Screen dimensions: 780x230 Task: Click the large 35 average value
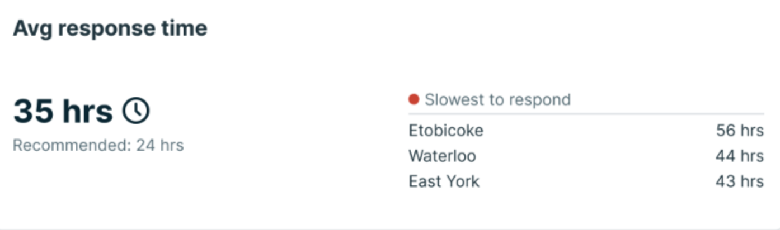[34, 111]
